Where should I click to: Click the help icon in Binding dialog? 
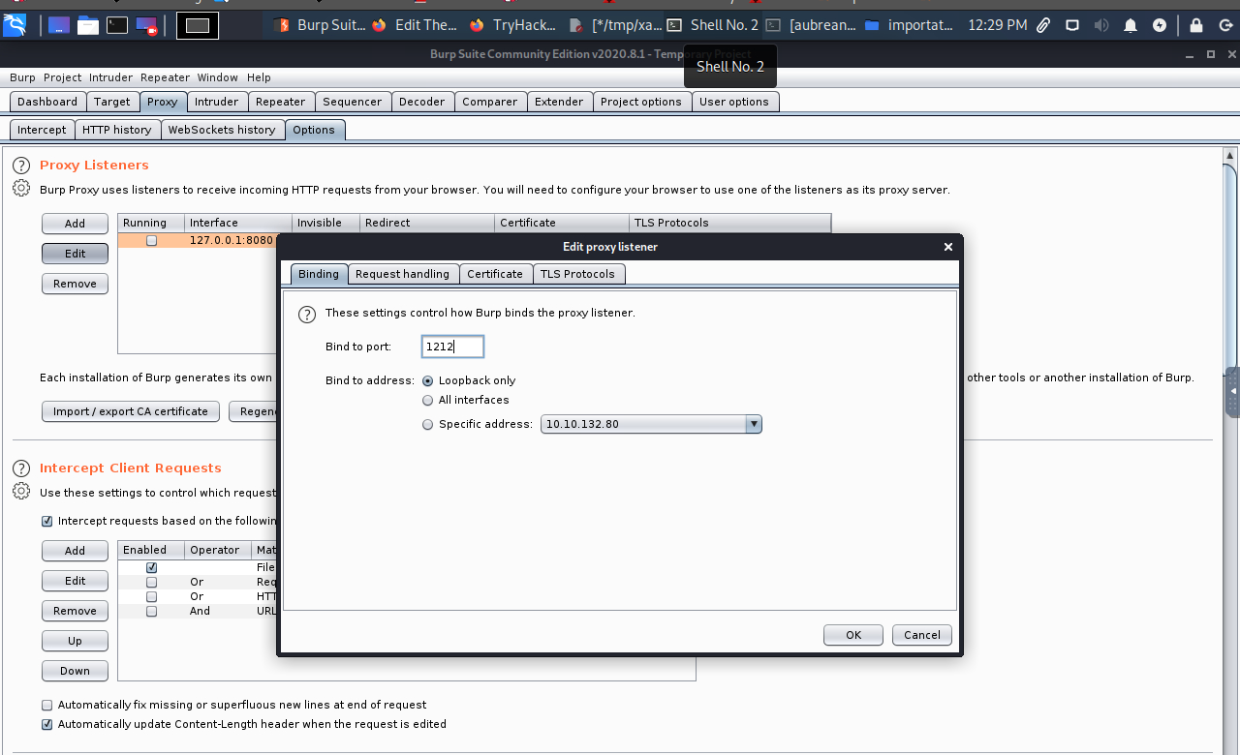tap(307, 315)
